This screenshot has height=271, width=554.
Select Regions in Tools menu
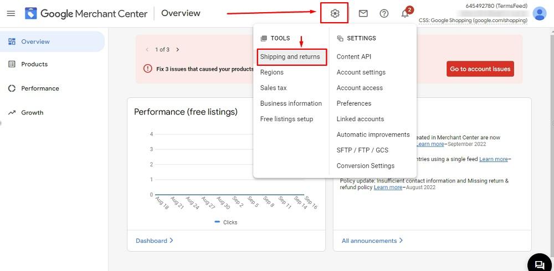(x=271, y=72)
